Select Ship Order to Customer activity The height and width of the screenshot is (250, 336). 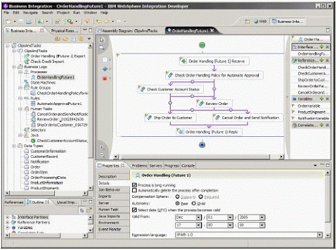tap(170, 118)
